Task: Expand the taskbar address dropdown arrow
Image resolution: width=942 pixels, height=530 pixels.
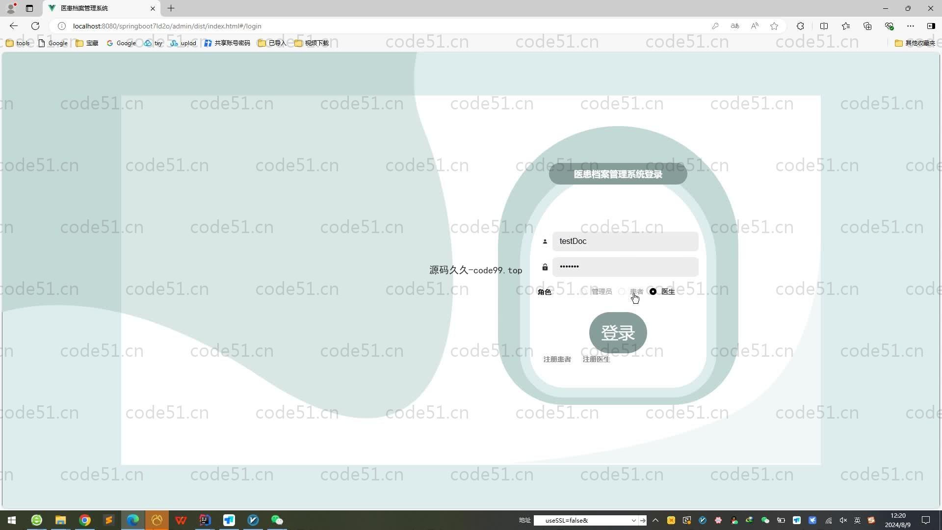Action: pyautogui.click(x=633, y=520)
